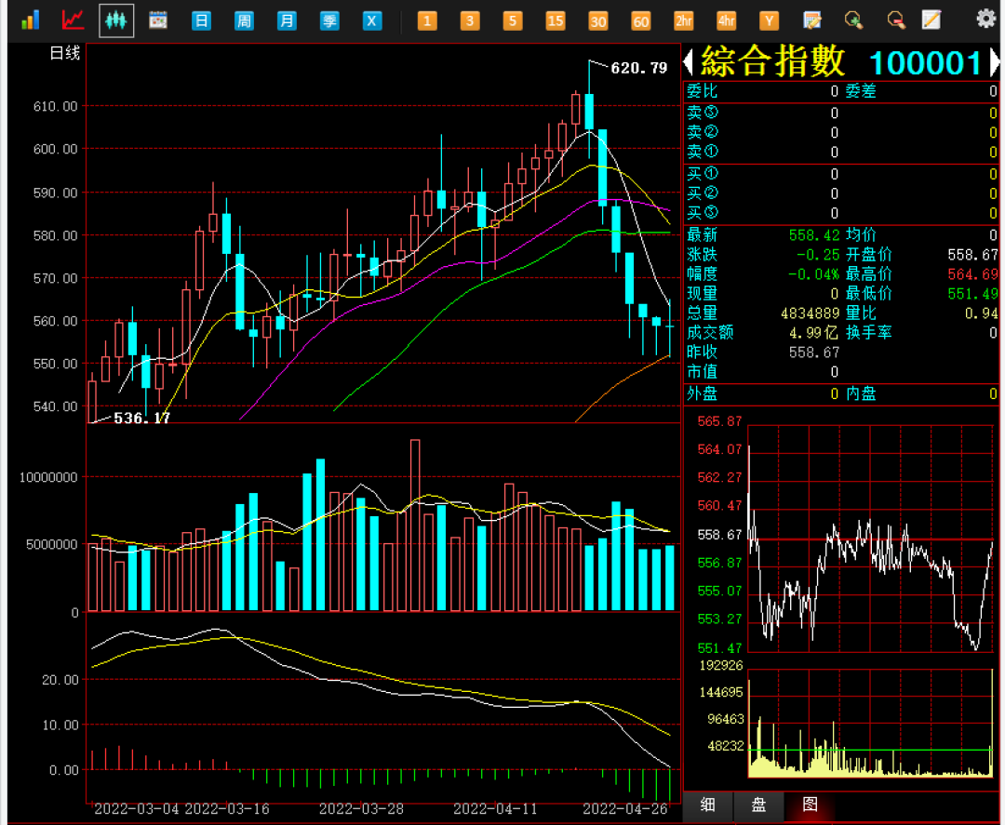Select the bar chart type icon
This screenshot has height=825, width=1005.
30,20
